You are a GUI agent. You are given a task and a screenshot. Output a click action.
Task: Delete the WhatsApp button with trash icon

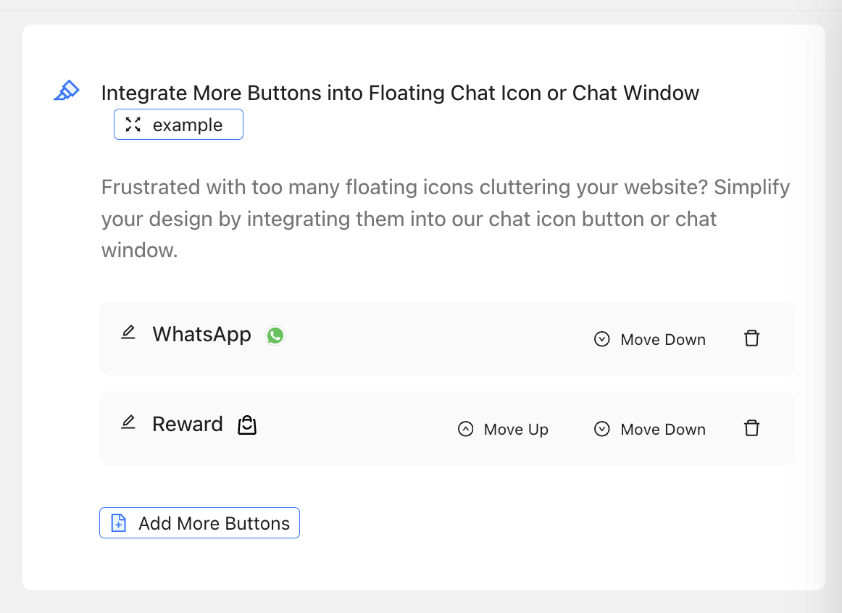751,338
